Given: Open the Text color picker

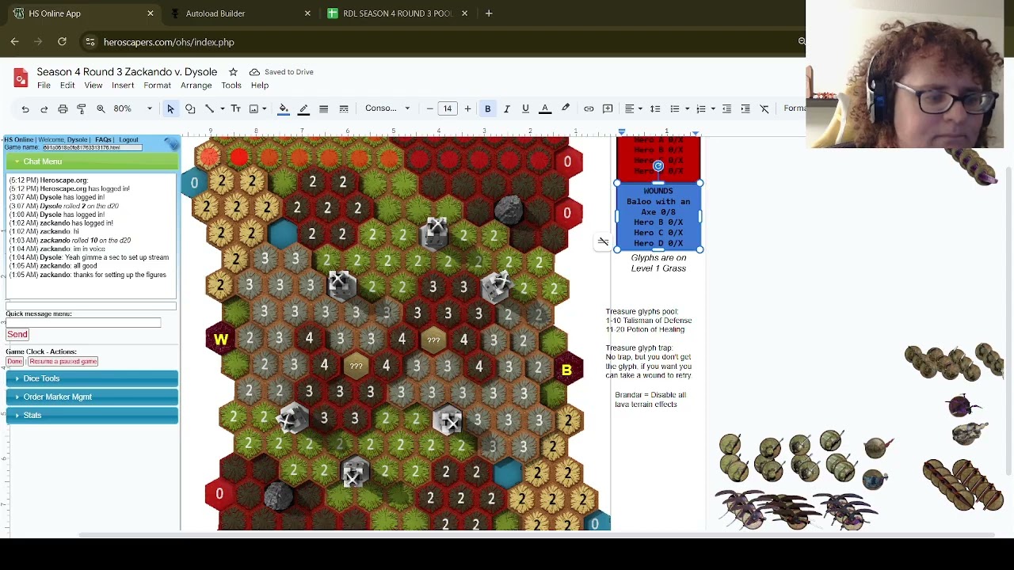Looking at the screenshot, I should (545, 108).
